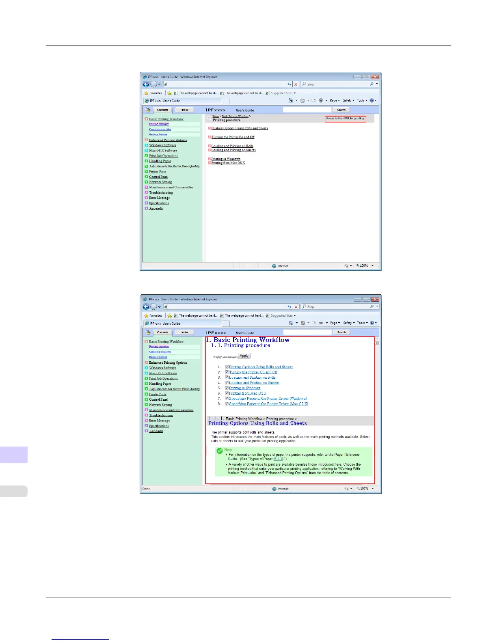Uncheck Specifying Paper in Printer Driver (Windows) checkbox

point(227,398)
